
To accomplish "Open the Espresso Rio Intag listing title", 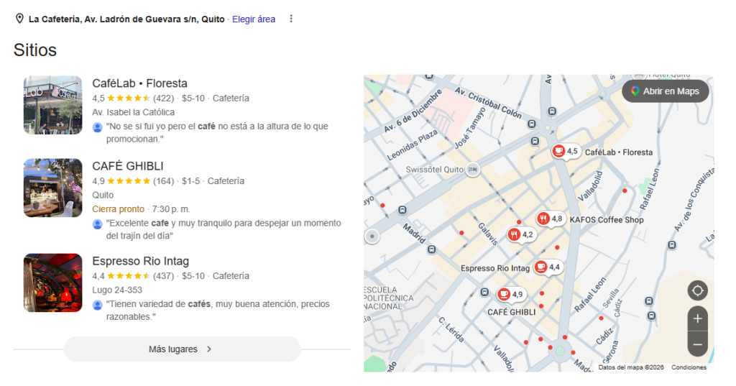I will (140, 261).
